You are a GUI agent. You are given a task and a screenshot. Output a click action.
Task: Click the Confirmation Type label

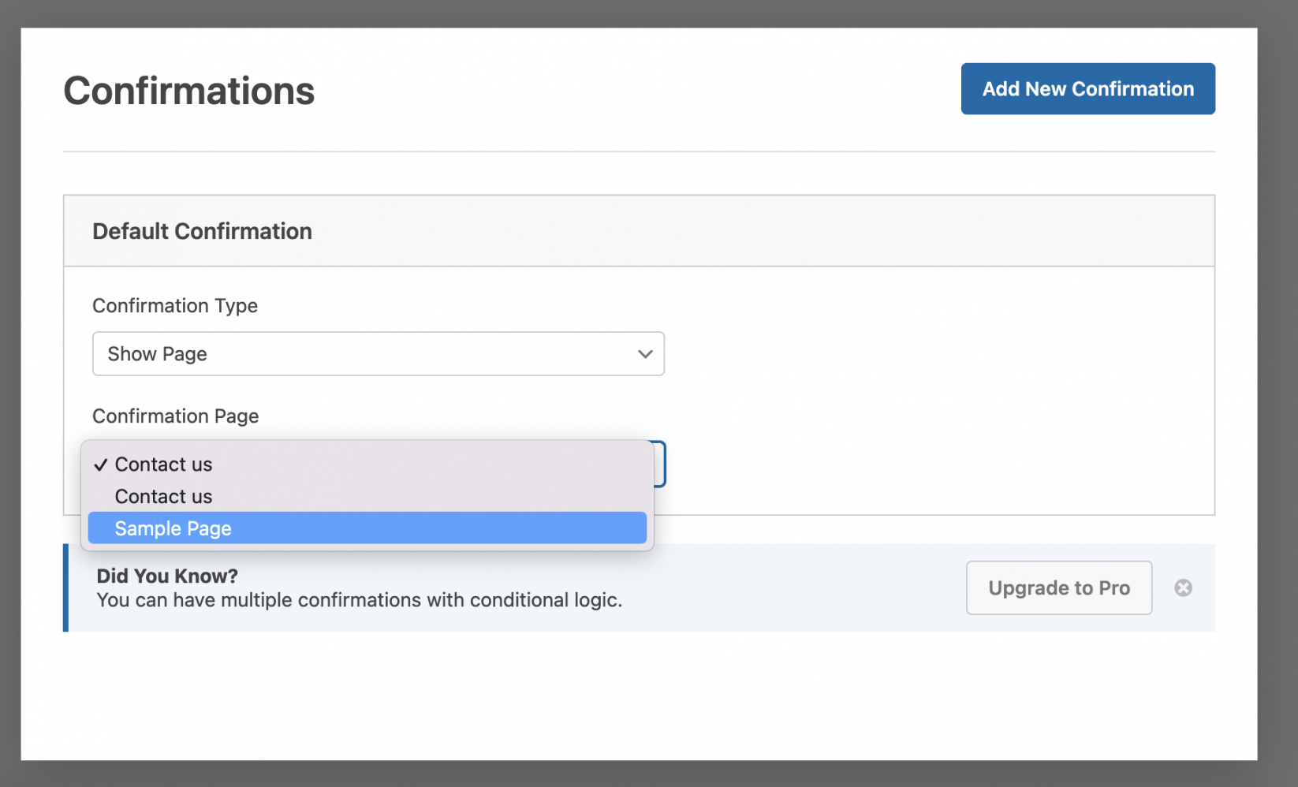point(175,306)
